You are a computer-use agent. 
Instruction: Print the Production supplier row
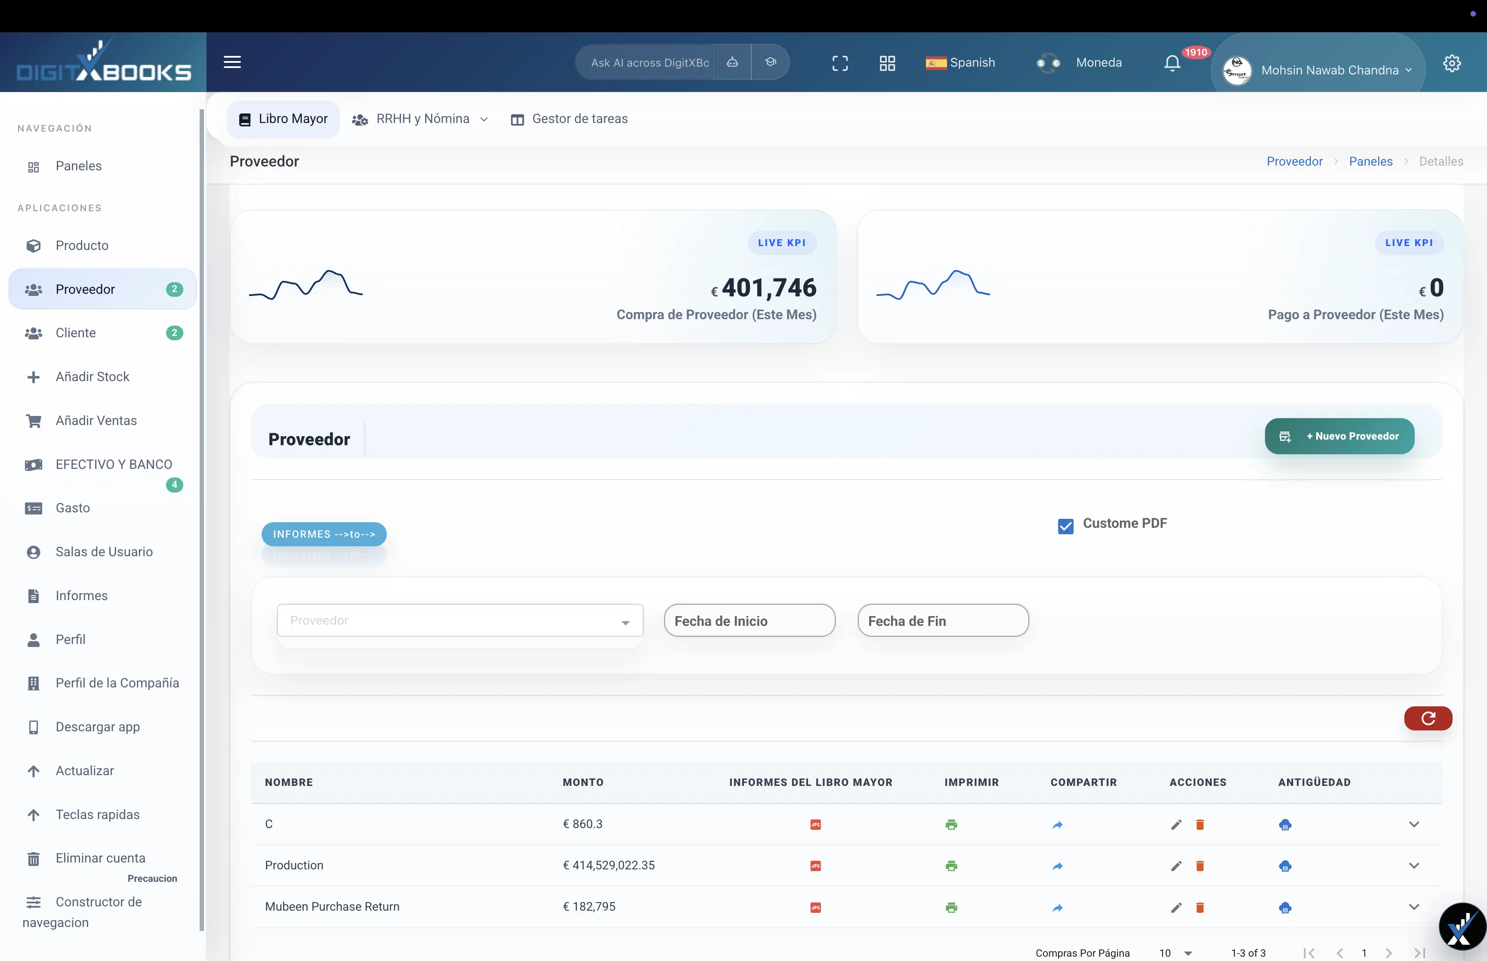pyautogui.click(x=951, y=866)
